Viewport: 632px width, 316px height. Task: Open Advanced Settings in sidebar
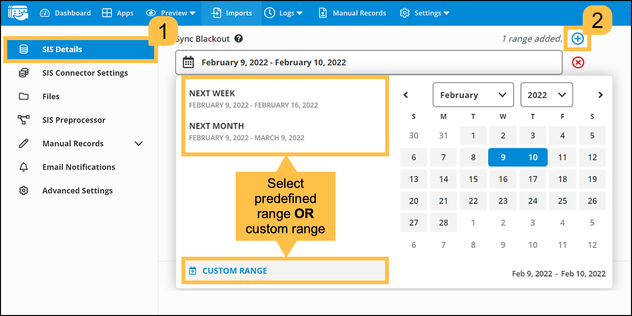click(x=77, y=191)
